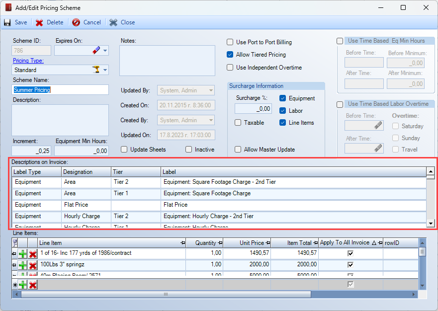Clear the Expires On date with the eraser icon
The height and width of the screenshot is (311, 438).
tap(96, 51)
